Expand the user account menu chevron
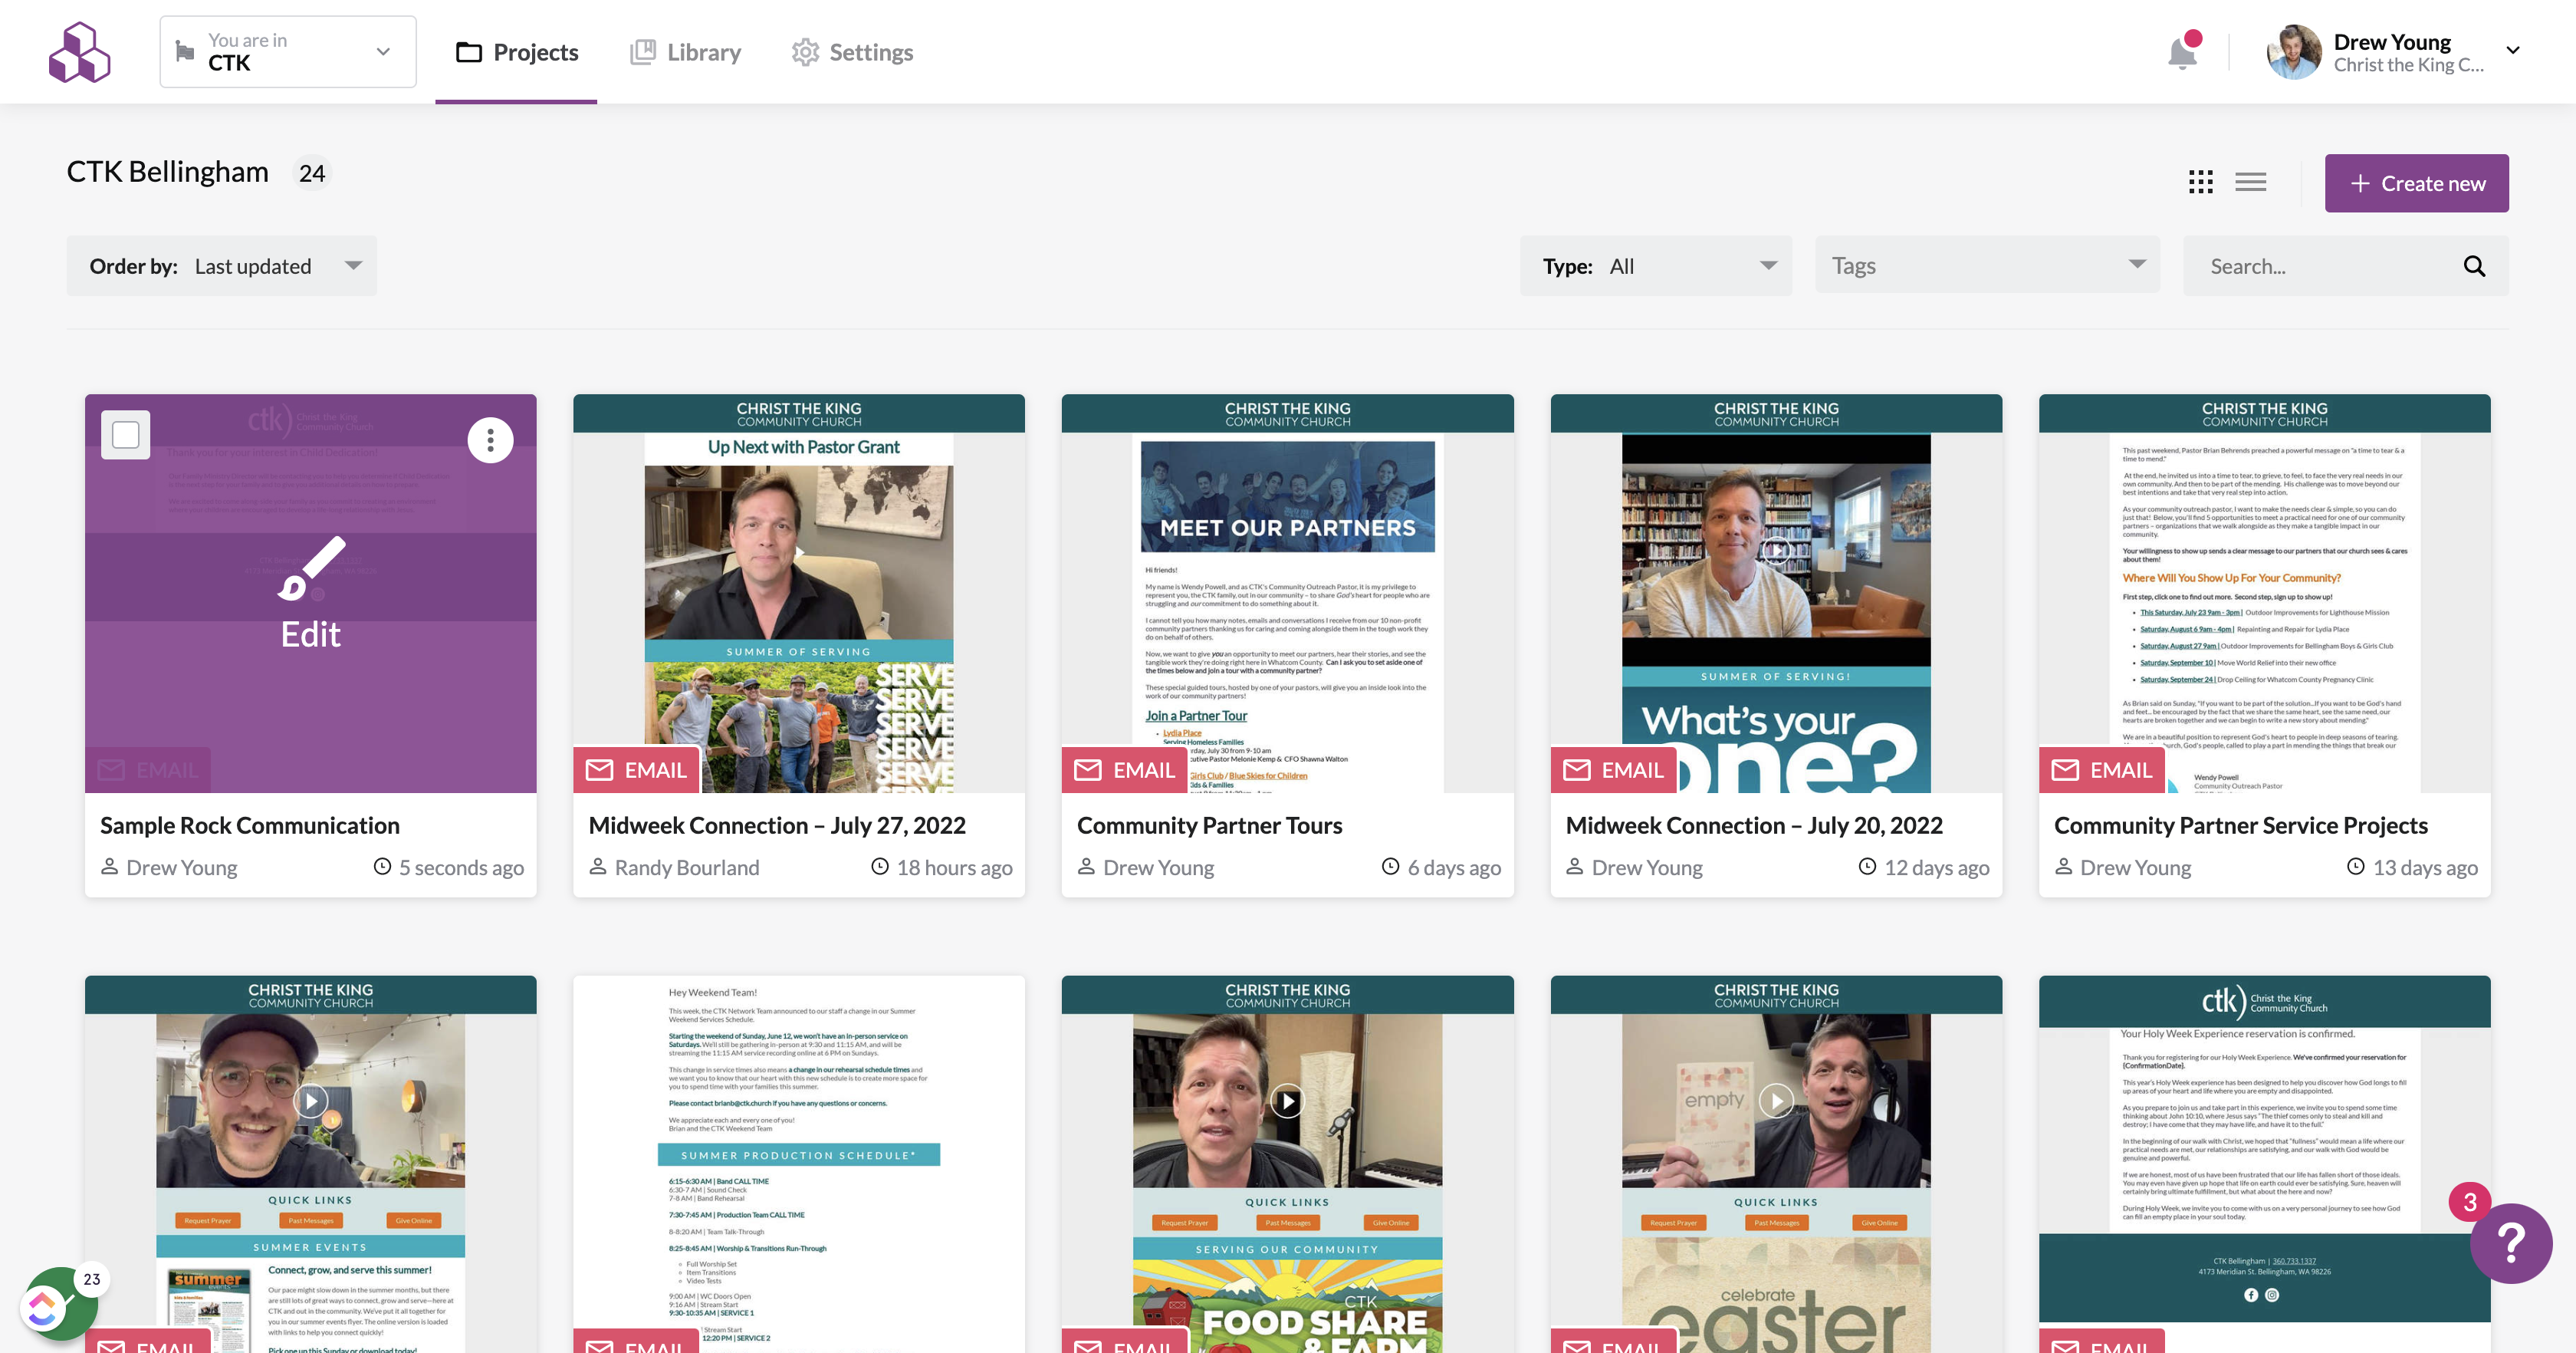Image resolution: width=2576 pixels, height=1353 pixels. tap(2513, 50)
